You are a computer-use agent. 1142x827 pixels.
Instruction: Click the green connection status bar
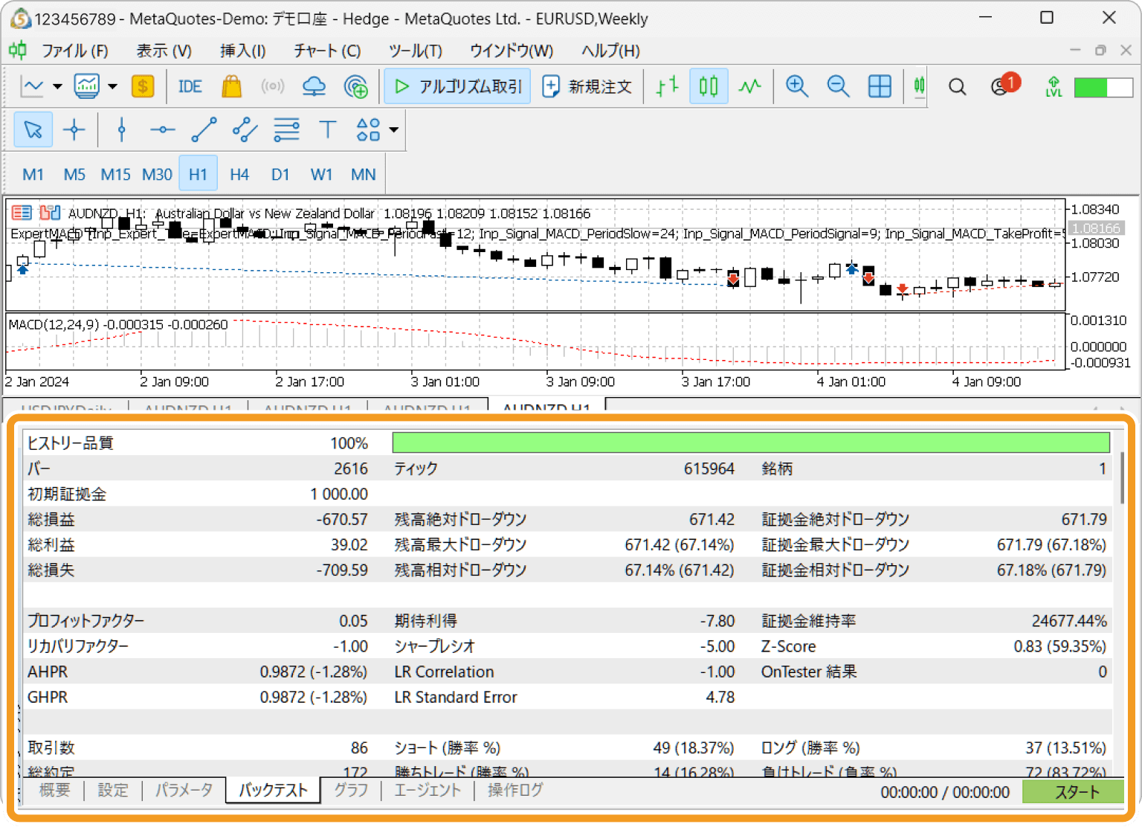(x=1103, y=87)
